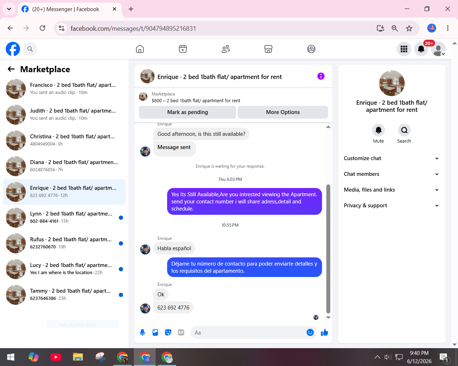
Task: Bookmark this page with star icon
Action: (409, 28)
